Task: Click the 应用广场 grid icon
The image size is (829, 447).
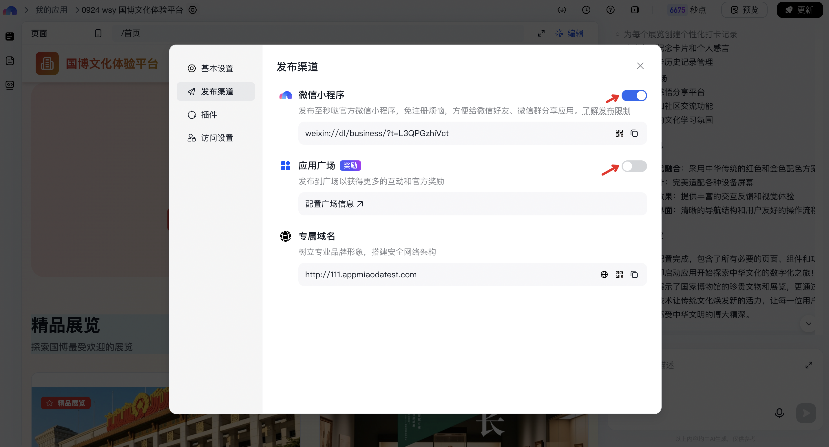Action: [285, 166]
